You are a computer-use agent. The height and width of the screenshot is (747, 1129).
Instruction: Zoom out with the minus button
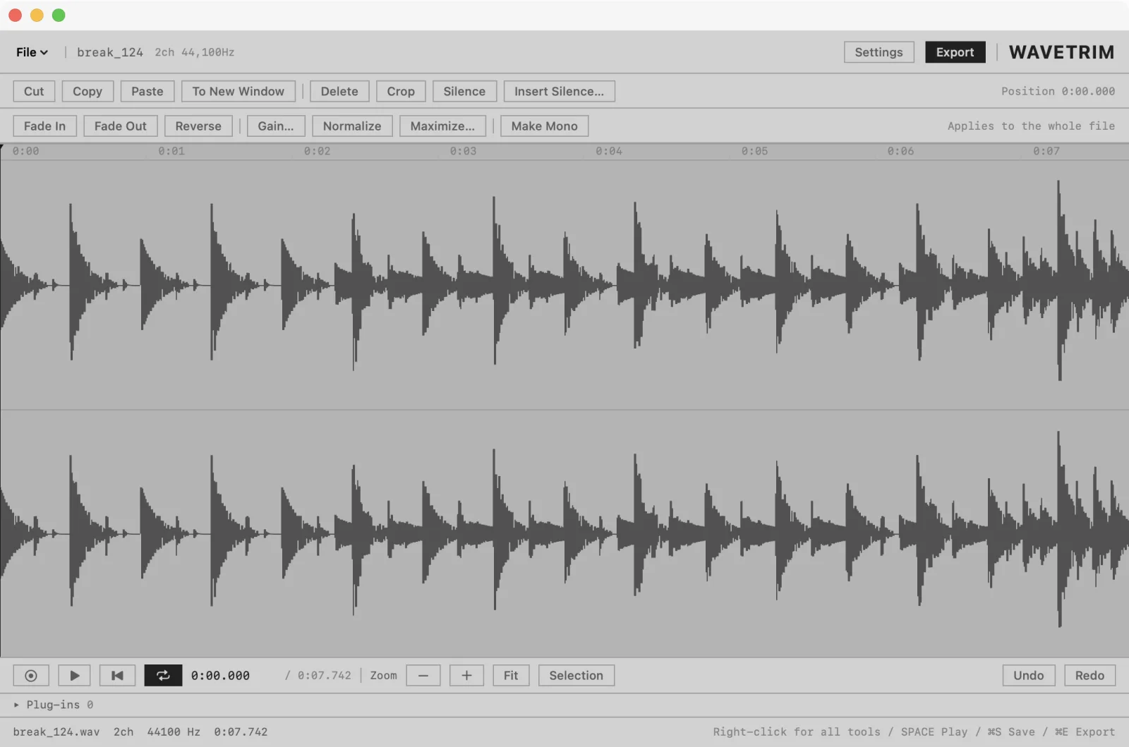[x=423, y=675]
